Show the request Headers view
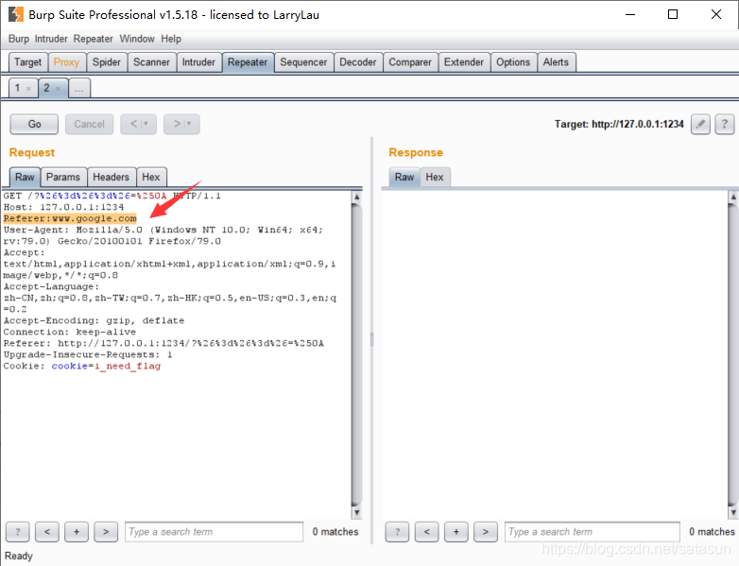 [x=111, y=178]
